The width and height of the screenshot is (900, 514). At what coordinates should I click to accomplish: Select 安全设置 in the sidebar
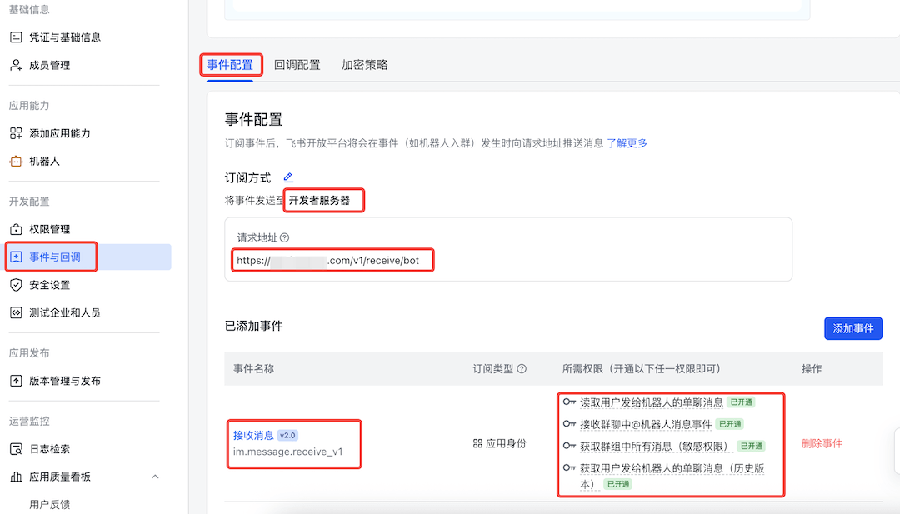click(x=49, y=285)
